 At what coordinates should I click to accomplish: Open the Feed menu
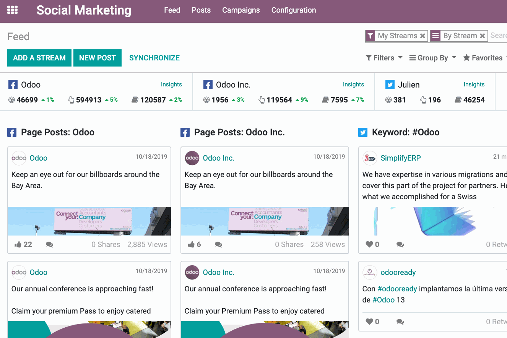click(172, 10)
